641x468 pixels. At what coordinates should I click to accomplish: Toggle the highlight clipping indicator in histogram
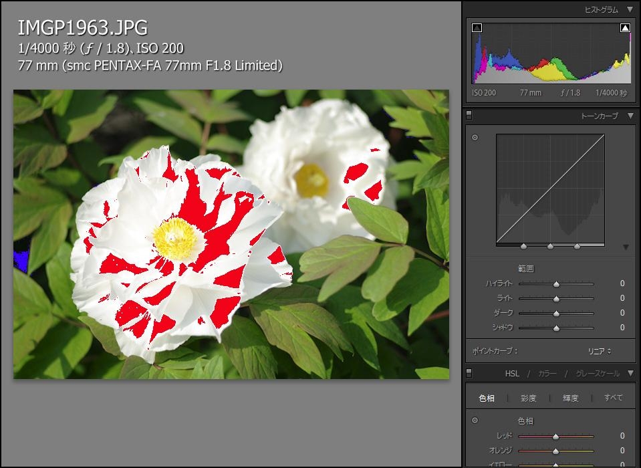pos(625,28)
